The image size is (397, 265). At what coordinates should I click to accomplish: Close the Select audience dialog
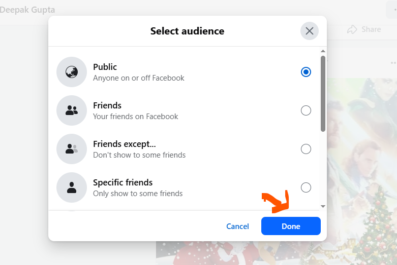pyautogui.click(x=310, y=31)
